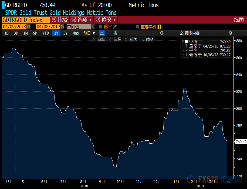Screen dimensions: 247x189
Task: Select the Max range tab
Action: (x=76, y=33)
